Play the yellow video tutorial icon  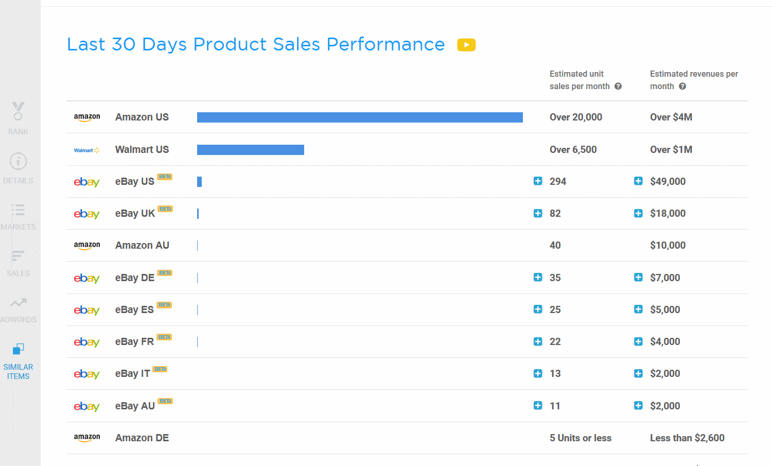(466, 45)
